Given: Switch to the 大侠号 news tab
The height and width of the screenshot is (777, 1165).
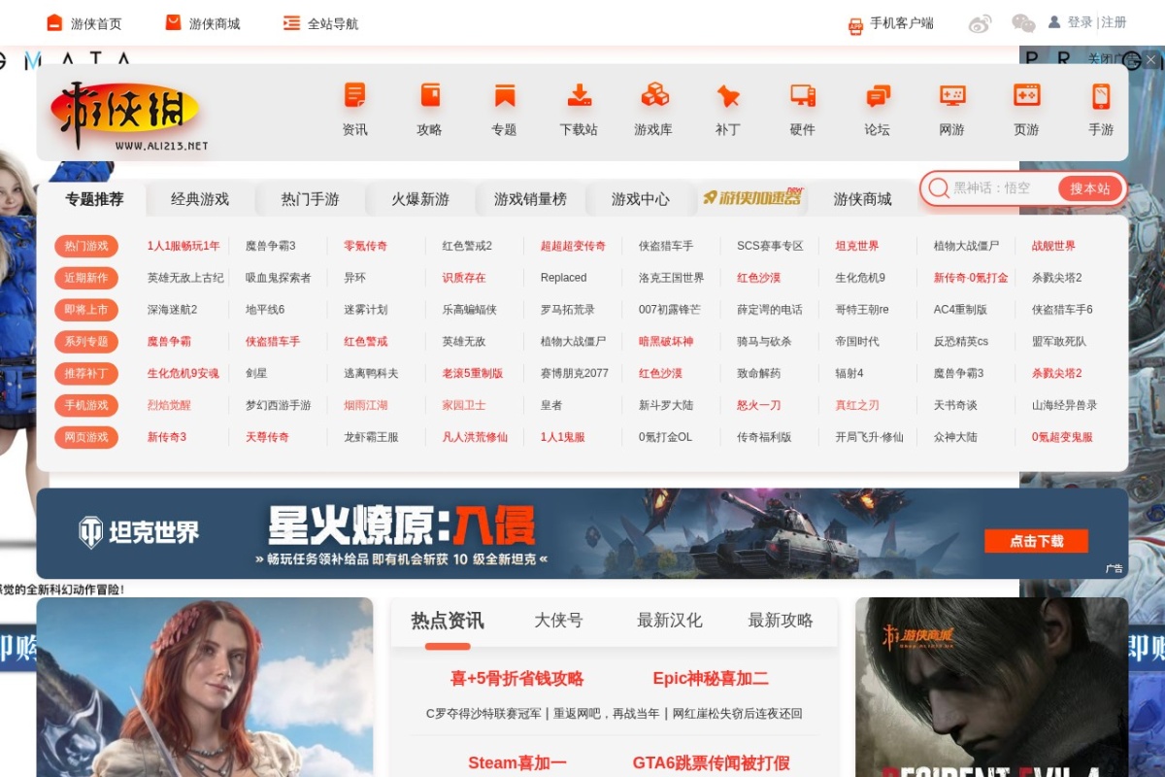Looking at the screenshot, I should [x=558, y=621].
